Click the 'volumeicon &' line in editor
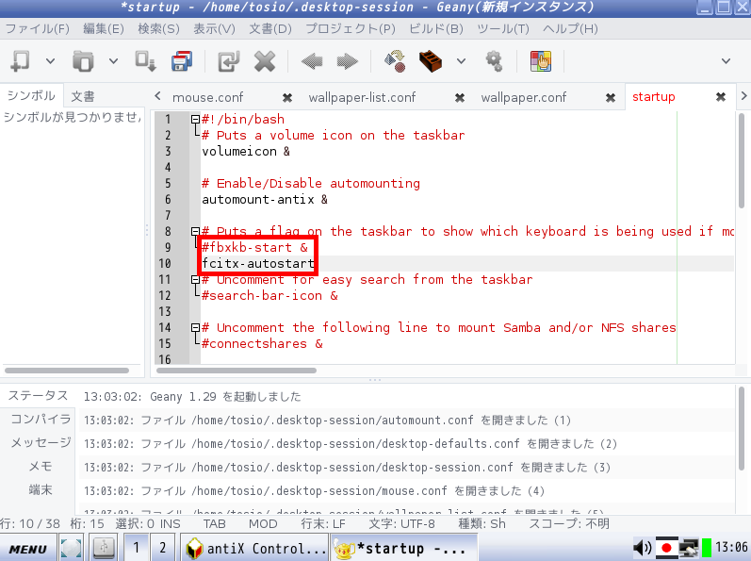Viewport: 751px width, 561px height. coord(246,152)
